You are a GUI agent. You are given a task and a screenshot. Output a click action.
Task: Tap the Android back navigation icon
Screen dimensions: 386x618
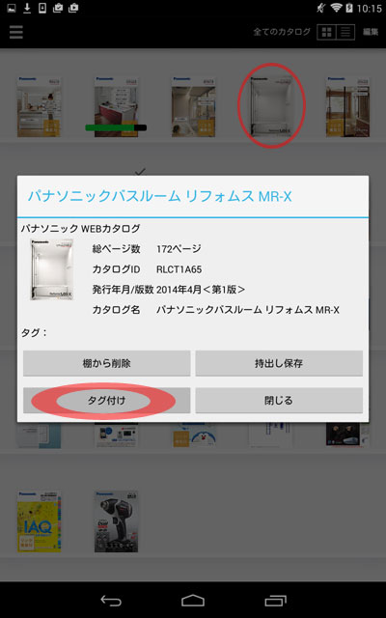coord(111,601)
